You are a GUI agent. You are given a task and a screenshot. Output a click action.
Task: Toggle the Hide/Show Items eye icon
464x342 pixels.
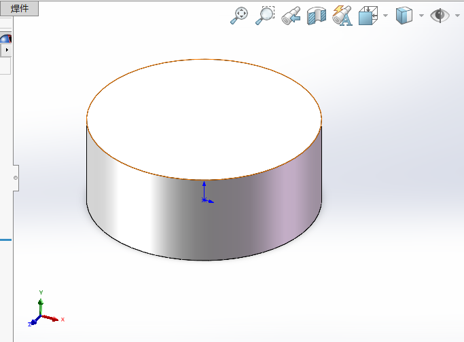click(x=440, y=16)
